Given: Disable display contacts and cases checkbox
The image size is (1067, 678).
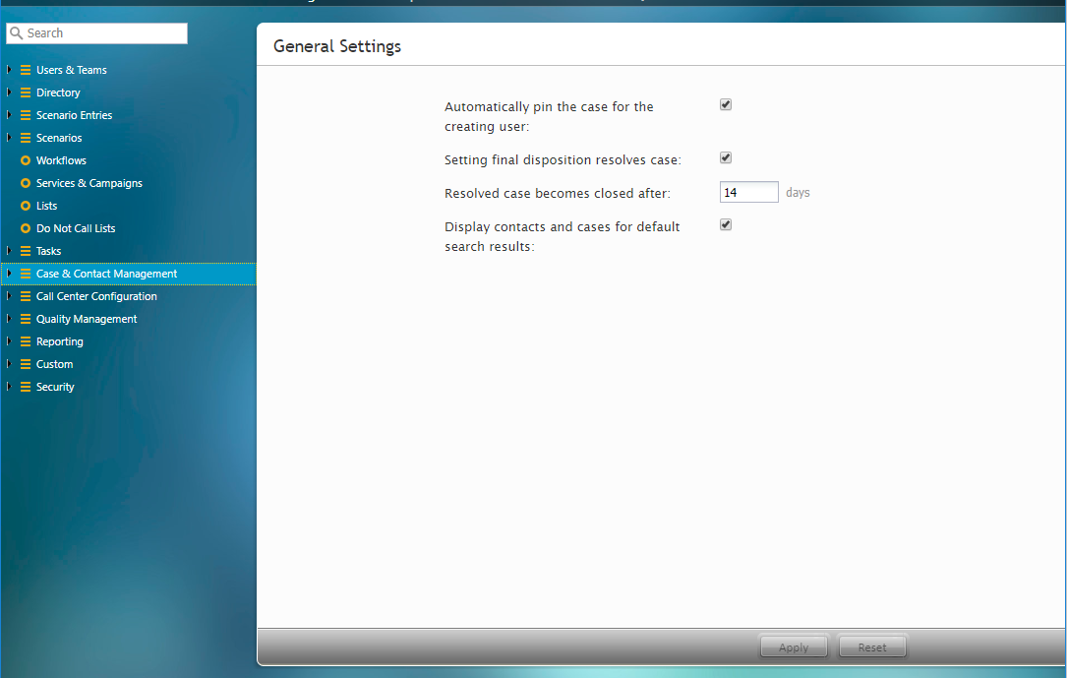Looking at the screenshot, I should click(x=726, y=224).
